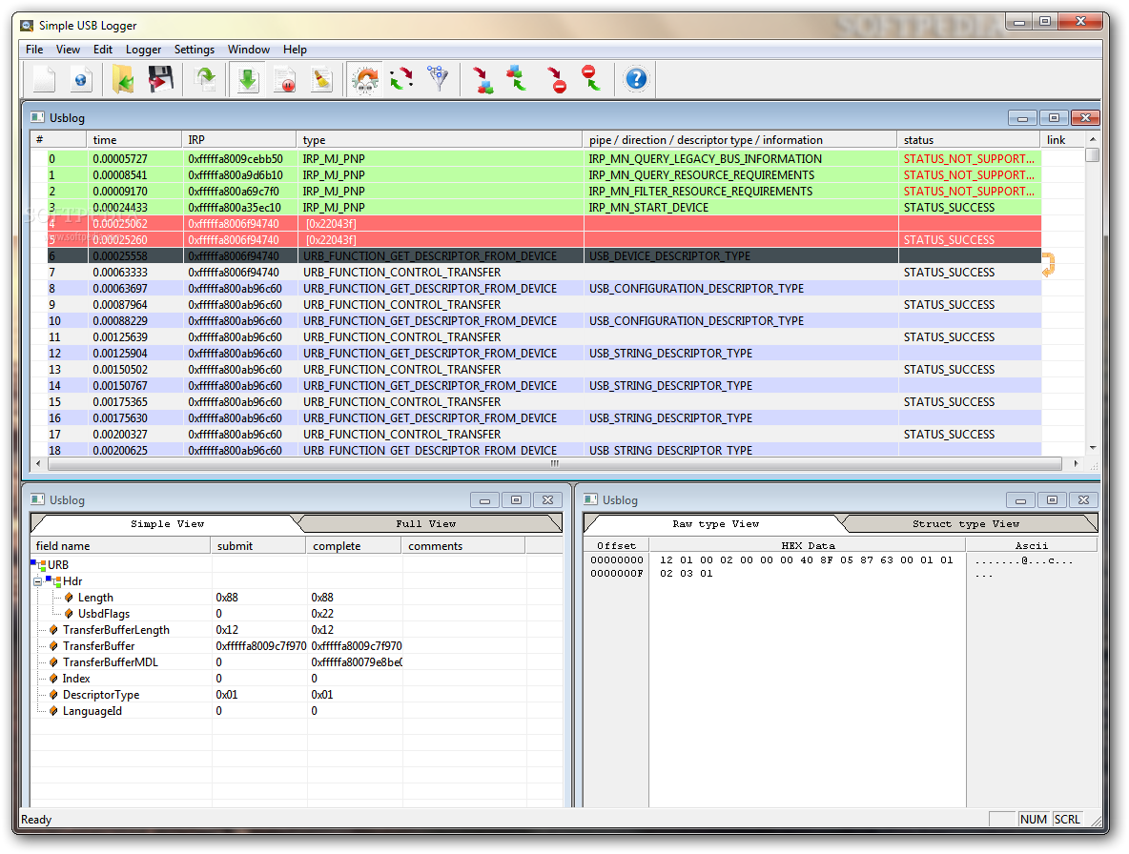Open the Edit menu
Viewport: 1129px width, 854px height.
103,49
